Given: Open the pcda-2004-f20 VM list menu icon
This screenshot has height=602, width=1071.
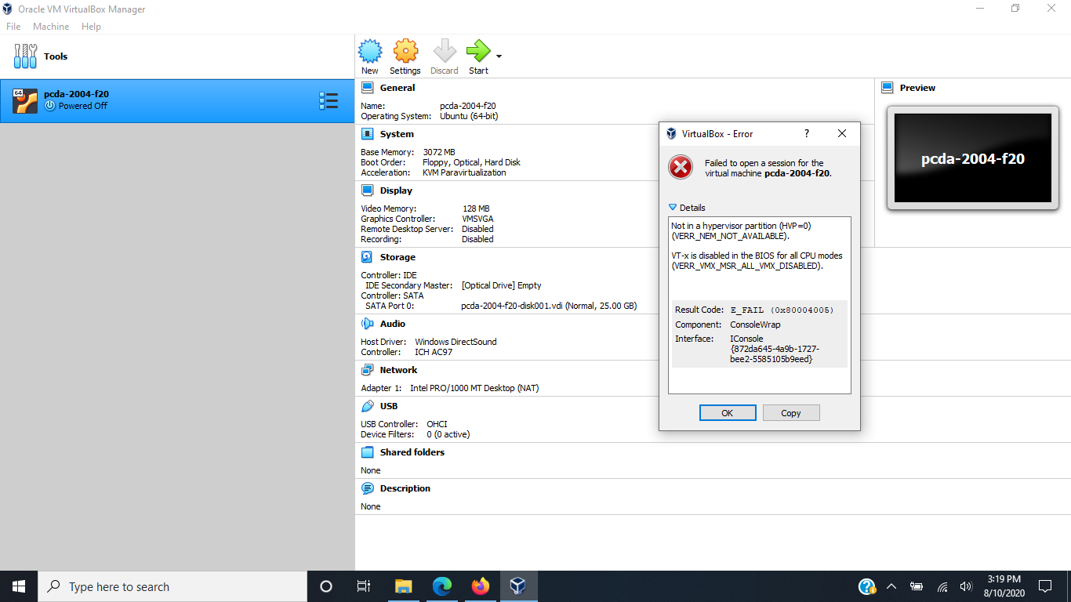Looking at the screenshot, I should [329, 100].
